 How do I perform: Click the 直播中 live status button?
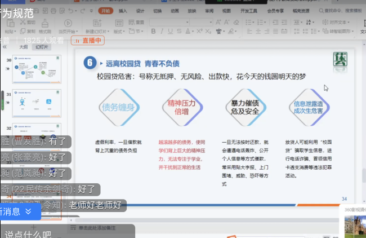[88, 41]
